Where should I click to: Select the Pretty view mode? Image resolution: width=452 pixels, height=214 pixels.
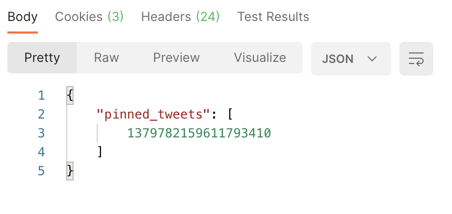(x=42, y=58)
